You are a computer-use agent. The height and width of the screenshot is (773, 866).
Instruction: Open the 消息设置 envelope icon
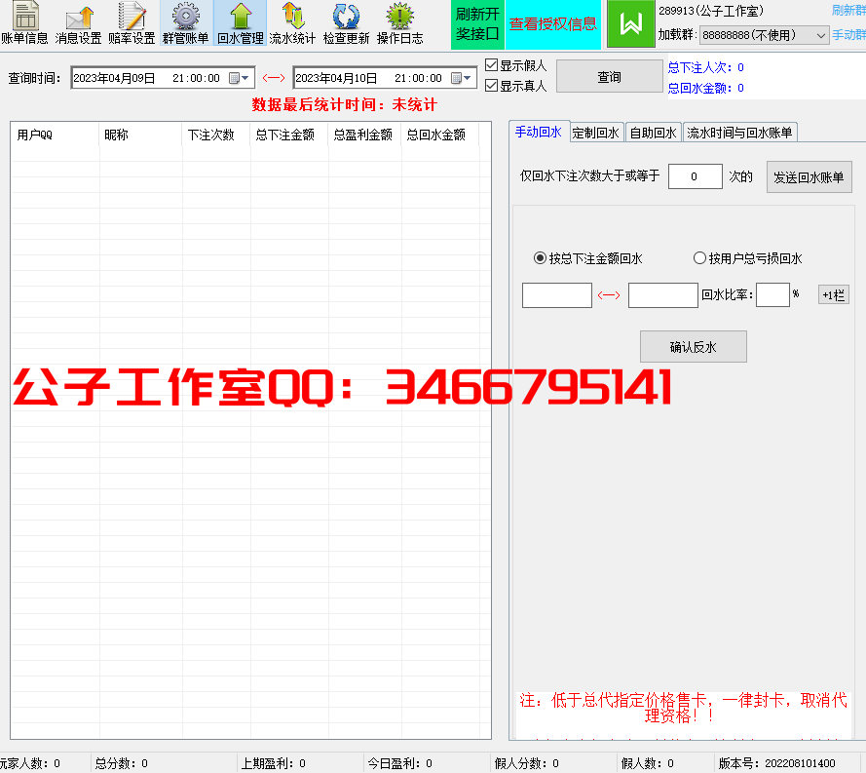79,23
